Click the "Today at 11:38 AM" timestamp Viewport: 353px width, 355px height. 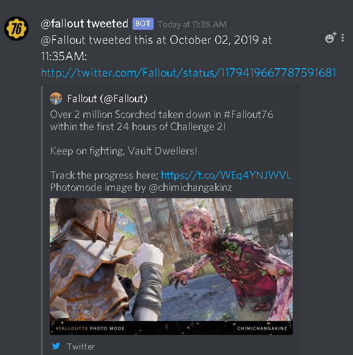point(192,24)
